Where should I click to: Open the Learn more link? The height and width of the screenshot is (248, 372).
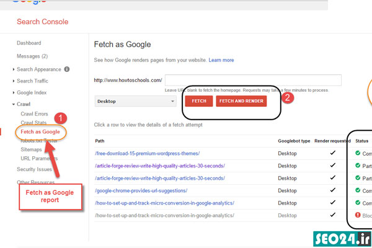(x=221, y=60)
